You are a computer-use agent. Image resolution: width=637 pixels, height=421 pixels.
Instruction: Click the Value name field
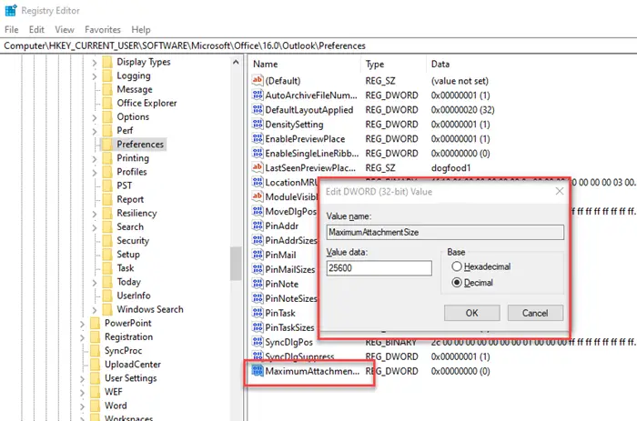pos(445,232)
